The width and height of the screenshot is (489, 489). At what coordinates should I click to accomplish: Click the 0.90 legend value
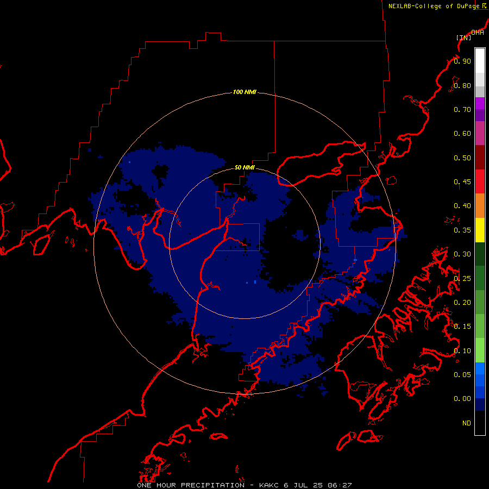(x=462, y=61)
